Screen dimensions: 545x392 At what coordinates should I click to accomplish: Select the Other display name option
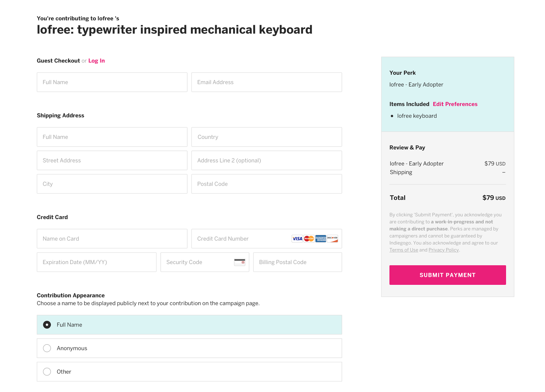click(47, 372)
